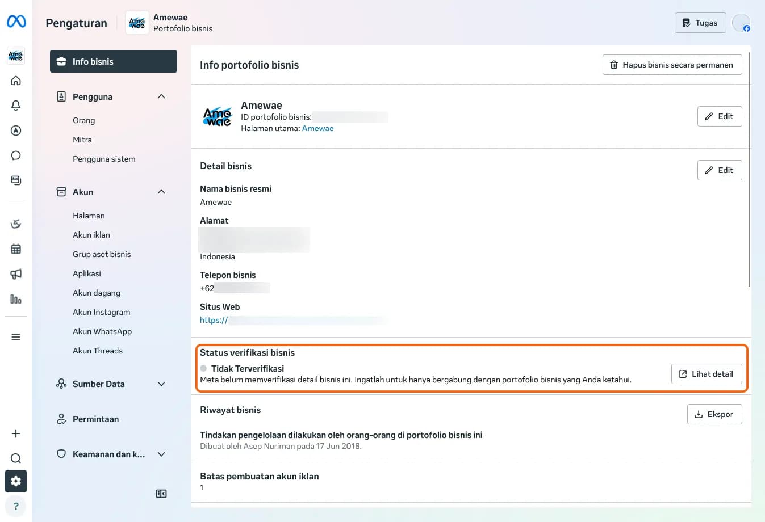The height and width of the screenshot is (522, 765).
Task: Open the megaphone ads icon
Action: 16,274
